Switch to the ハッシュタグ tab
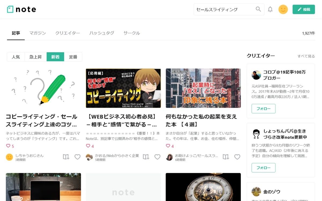The height and width of the screenshot is (201, 322). (102, 33)
